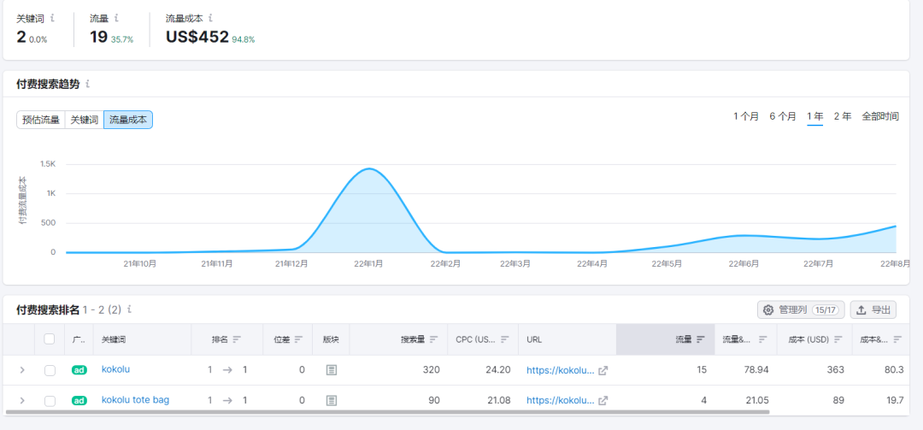Tick the select-all checkbox in table header
The image size is (923, 430).
[x=50, y=339]
